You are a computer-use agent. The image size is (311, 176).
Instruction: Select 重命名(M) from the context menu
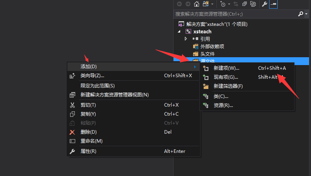(91, 141)
